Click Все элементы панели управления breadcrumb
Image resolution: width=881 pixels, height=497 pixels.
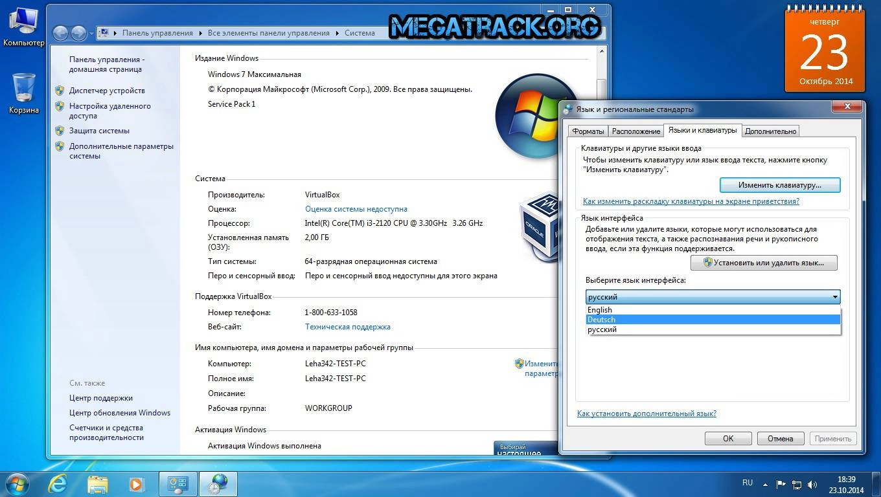[x=268, y=33]
